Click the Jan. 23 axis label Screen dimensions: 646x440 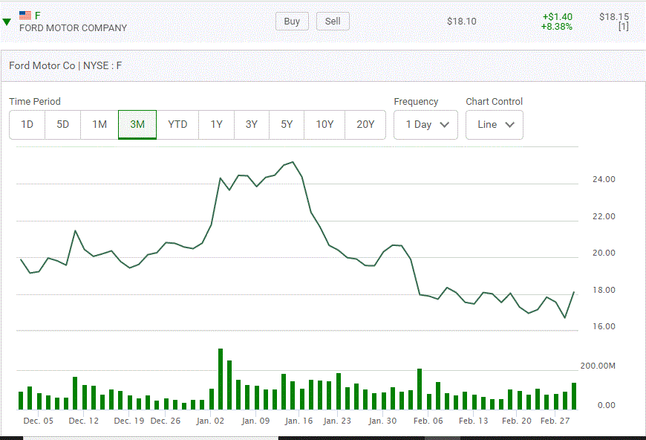337,421
